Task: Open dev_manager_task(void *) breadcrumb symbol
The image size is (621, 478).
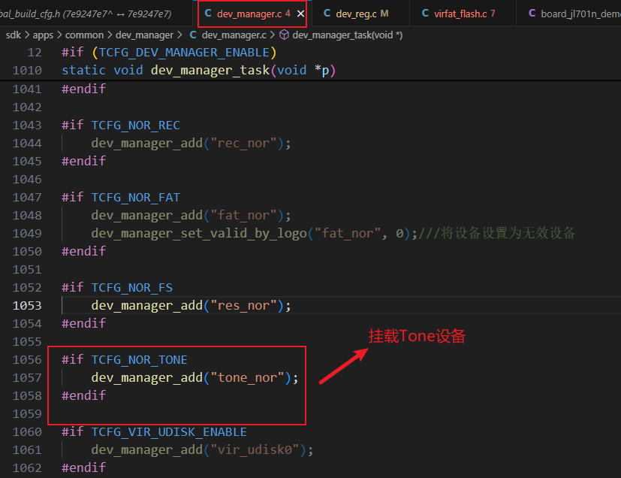Action: click(348, 35)
